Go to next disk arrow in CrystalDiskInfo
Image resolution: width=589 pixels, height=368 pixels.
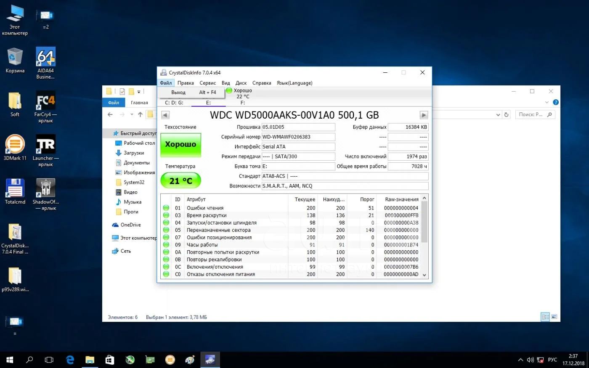click(x=424, y=115)
